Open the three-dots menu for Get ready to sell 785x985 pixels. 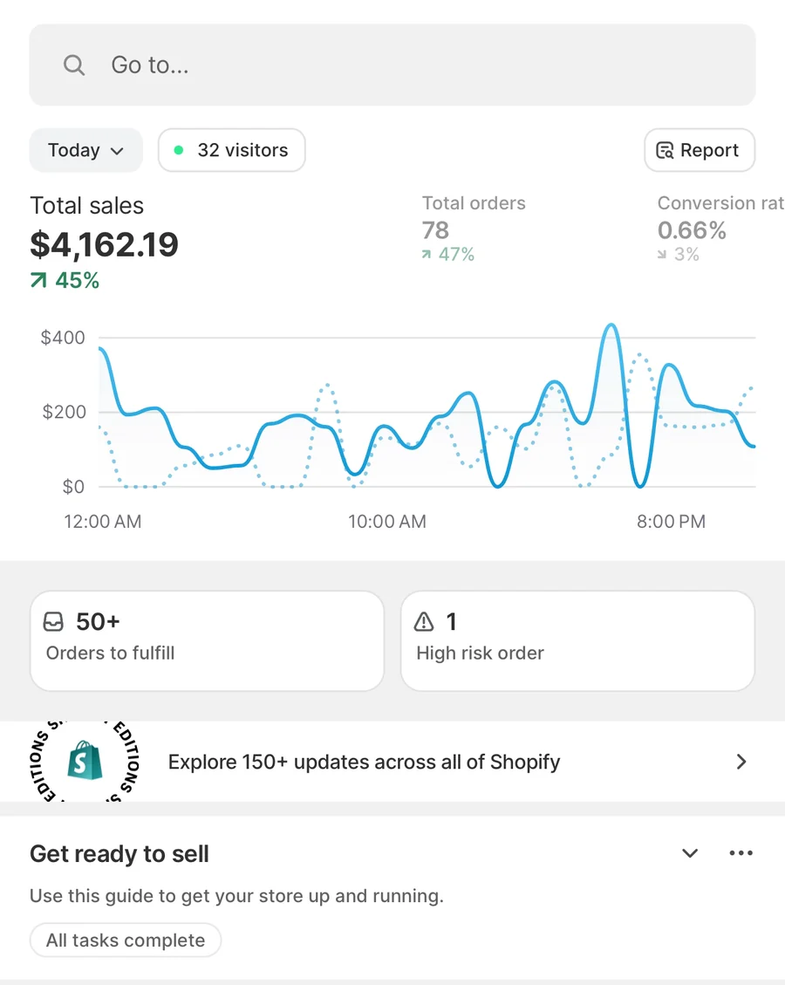pyautogui.click(x=741, y=853)
